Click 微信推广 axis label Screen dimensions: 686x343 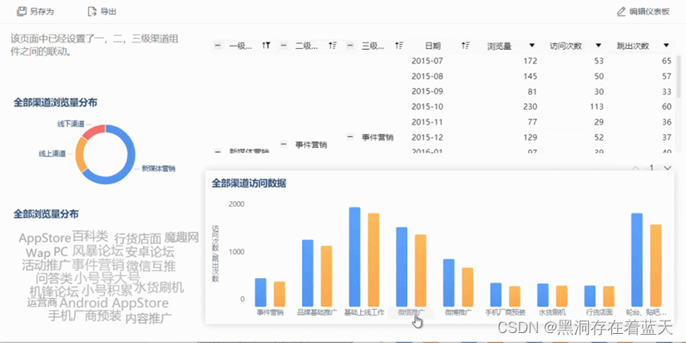click(x=411, y=312)
